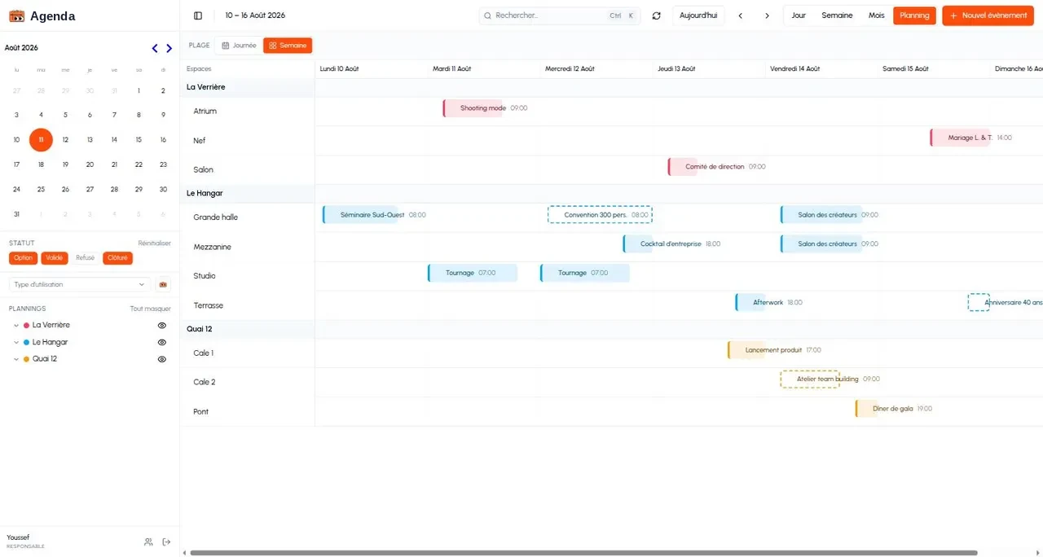
Task: Open the Lancement produit event
Action: 746,350
